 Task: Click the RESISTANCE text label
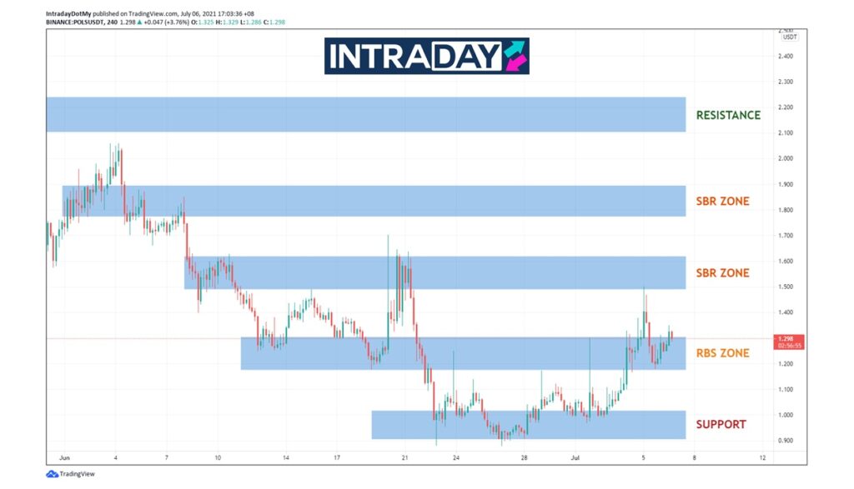728,115
